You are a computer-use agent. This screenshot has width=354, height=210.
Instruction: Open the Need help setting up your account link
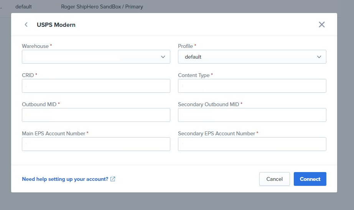[x=65, y=179]
